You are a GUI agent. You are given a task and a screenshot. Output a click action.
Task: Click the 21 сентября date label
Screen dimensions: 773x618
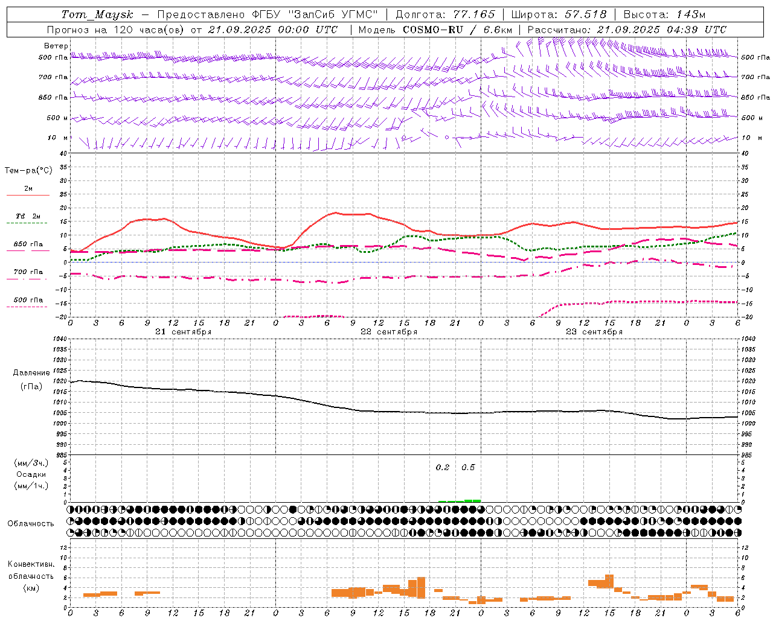(x=183, y=332)
